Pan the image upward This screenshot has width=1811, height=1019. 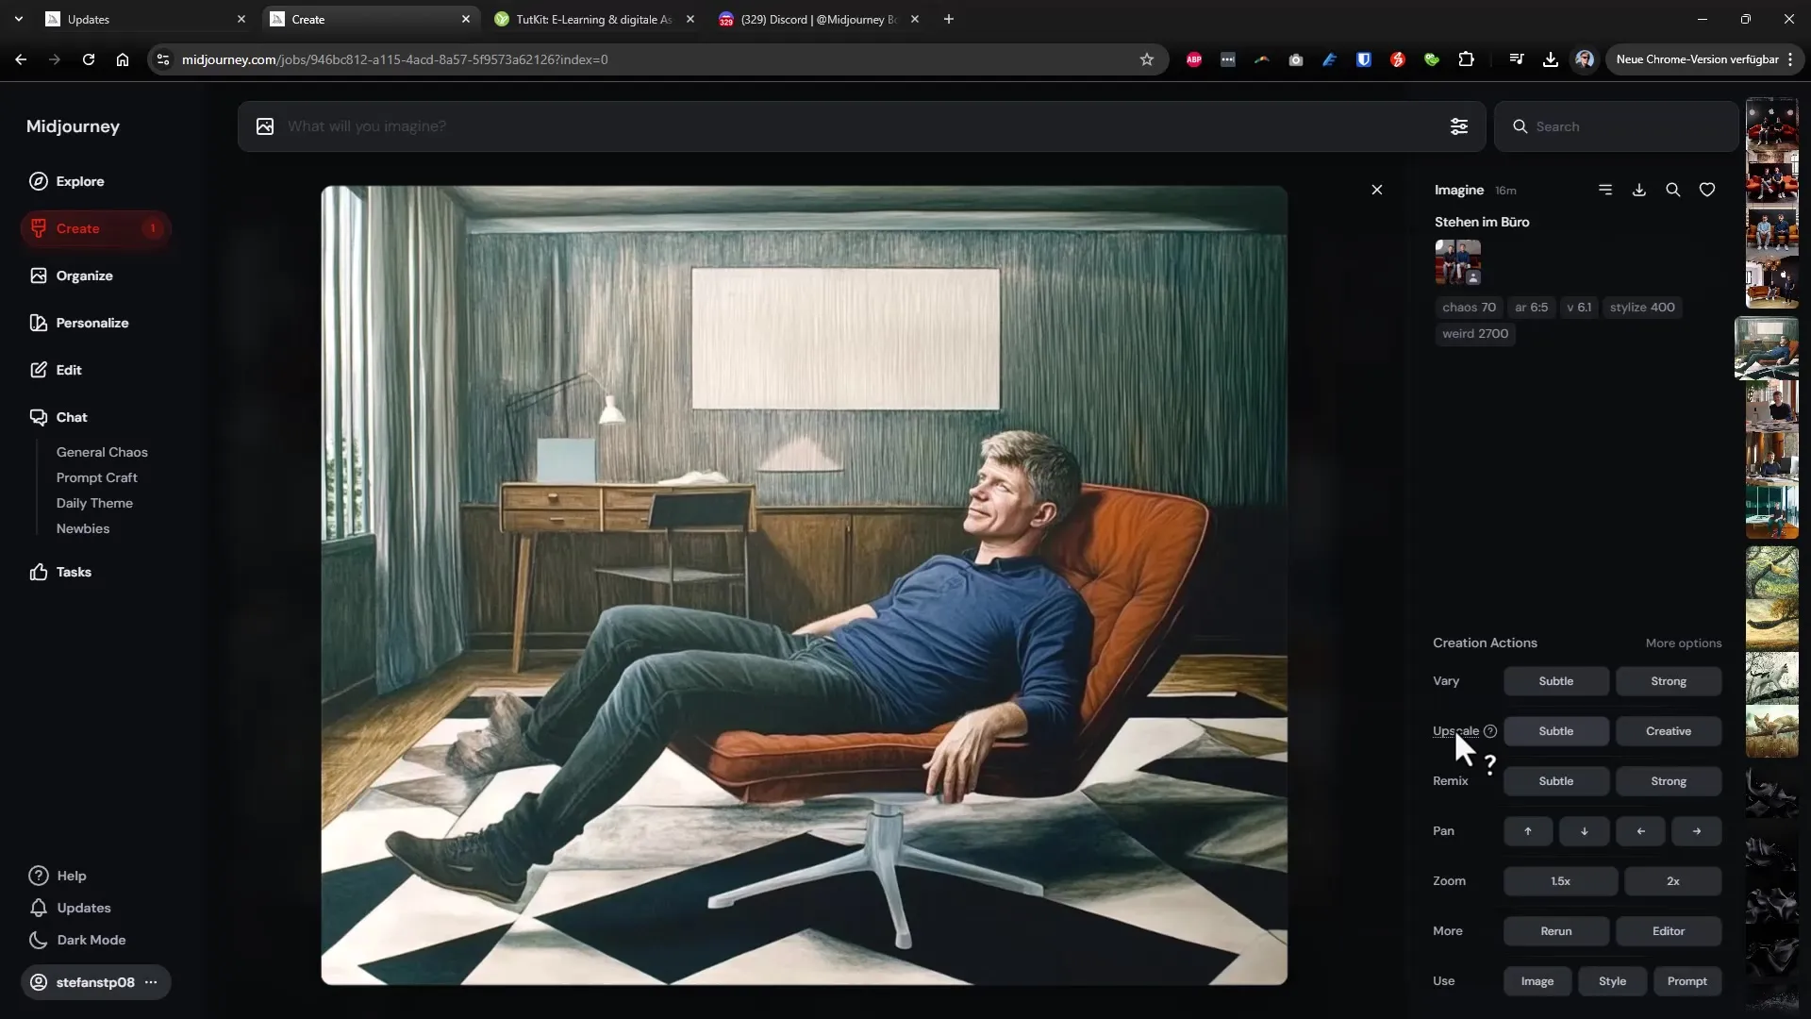(1528, 831)
